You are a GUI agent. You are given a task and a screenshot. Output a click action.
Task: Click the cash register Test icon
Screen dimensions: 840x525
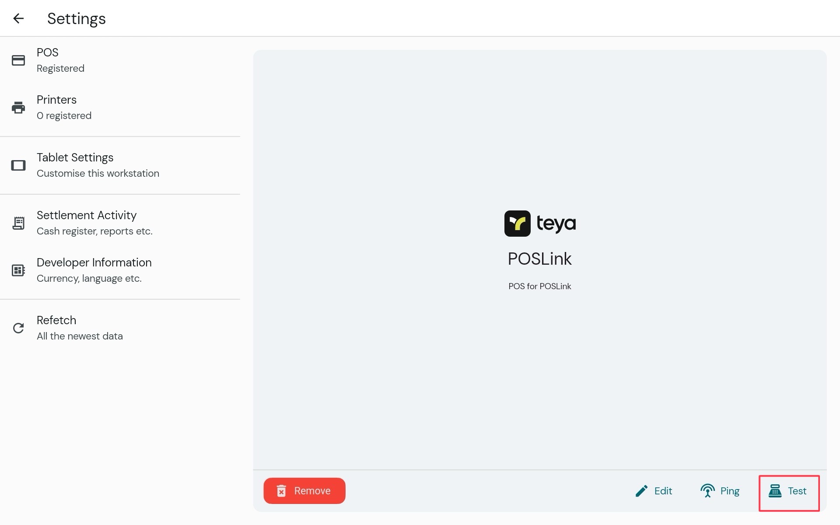click(775, 491)
